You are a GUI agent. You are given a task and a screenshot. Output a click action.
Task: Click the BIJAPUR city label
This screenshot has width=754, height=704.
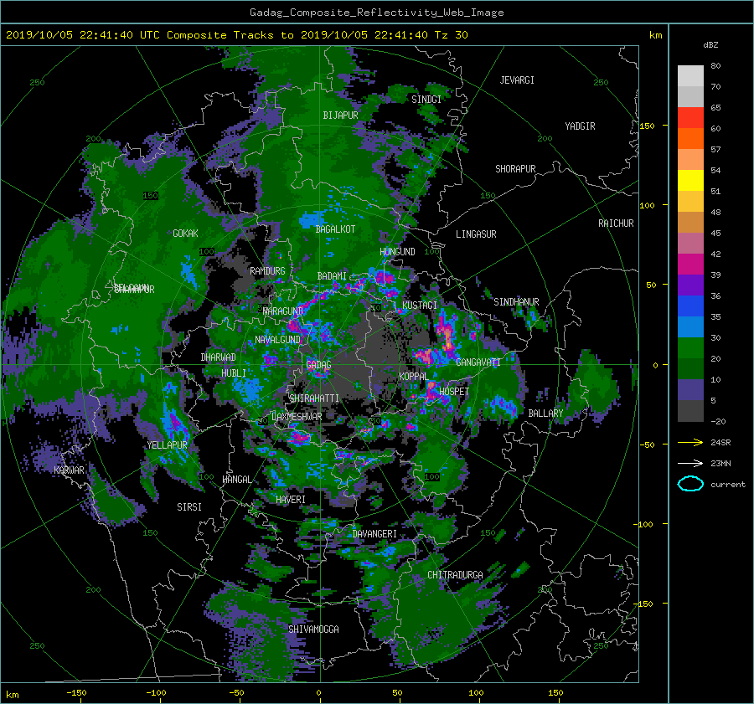coord(340,116)
